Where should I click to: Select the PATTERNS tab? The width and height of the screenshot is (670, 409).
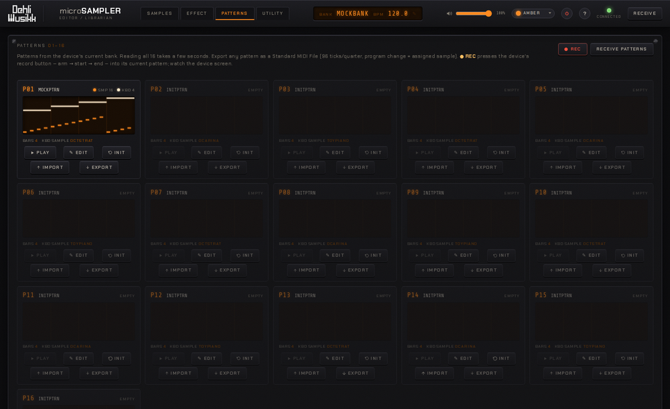234,13
